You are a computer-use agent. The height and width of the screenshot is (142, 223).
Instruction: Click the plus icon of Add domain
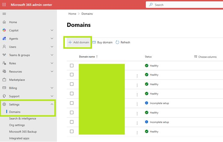pos(70,42)
